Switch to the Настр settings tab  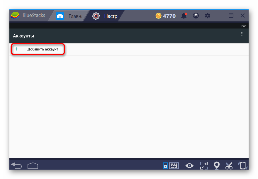click(x=105, y=16)
